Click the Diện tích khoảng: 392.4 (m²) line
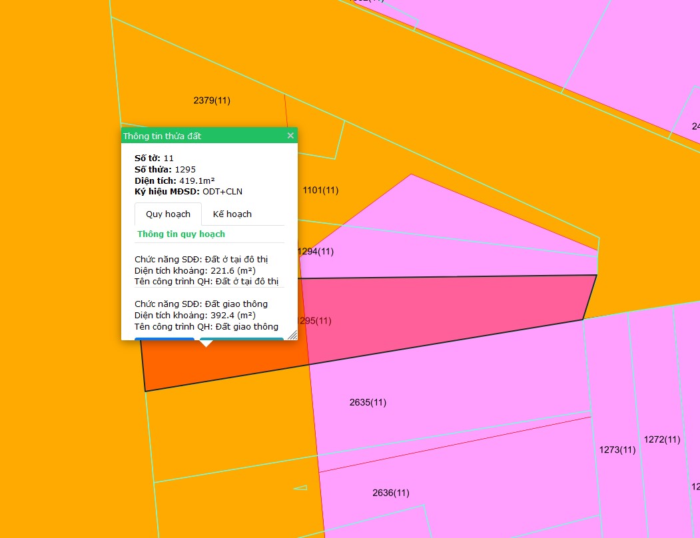Screen dimensions: 700x538 tap(195, 315)
